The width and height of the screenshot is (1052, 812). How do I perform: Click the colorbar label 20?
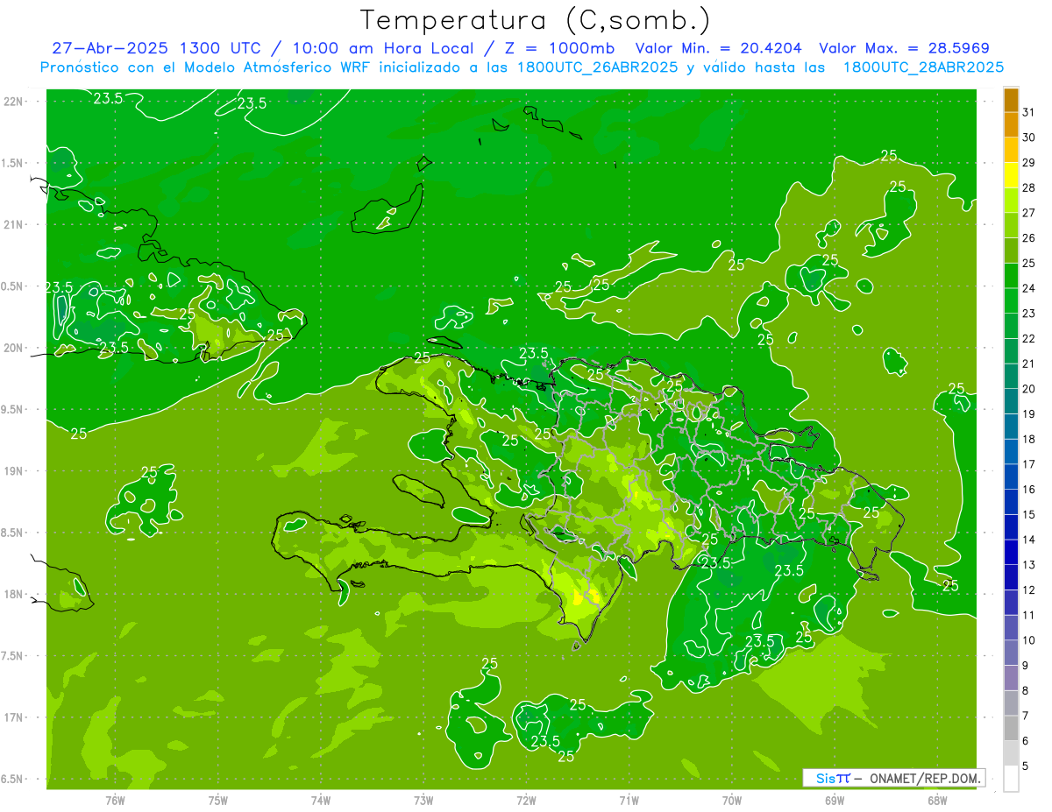point(1029,389)
